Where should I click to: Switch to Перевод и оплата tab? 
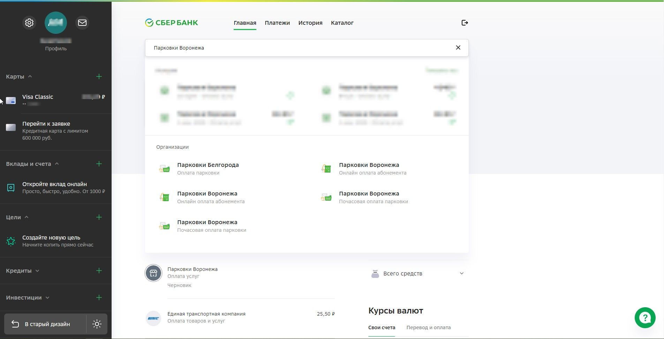click(x=429, y=327)
